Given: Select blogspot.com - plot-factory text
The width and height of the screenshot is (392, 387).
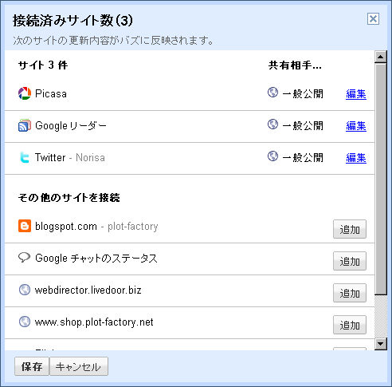Looking at the screenshot, I should tap(96, 227).
